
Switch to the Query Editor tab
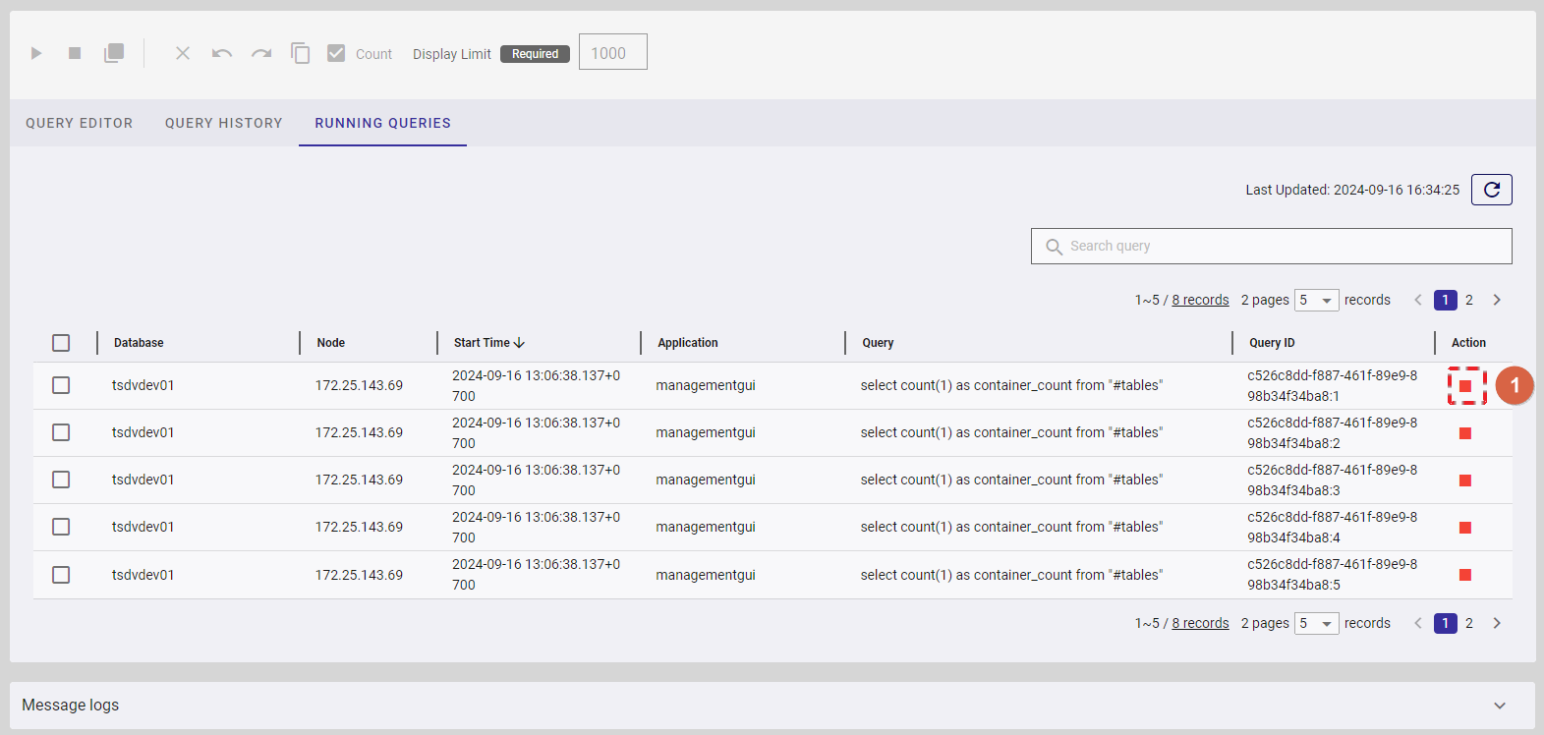pyautogui.click(x=80, y=123)
